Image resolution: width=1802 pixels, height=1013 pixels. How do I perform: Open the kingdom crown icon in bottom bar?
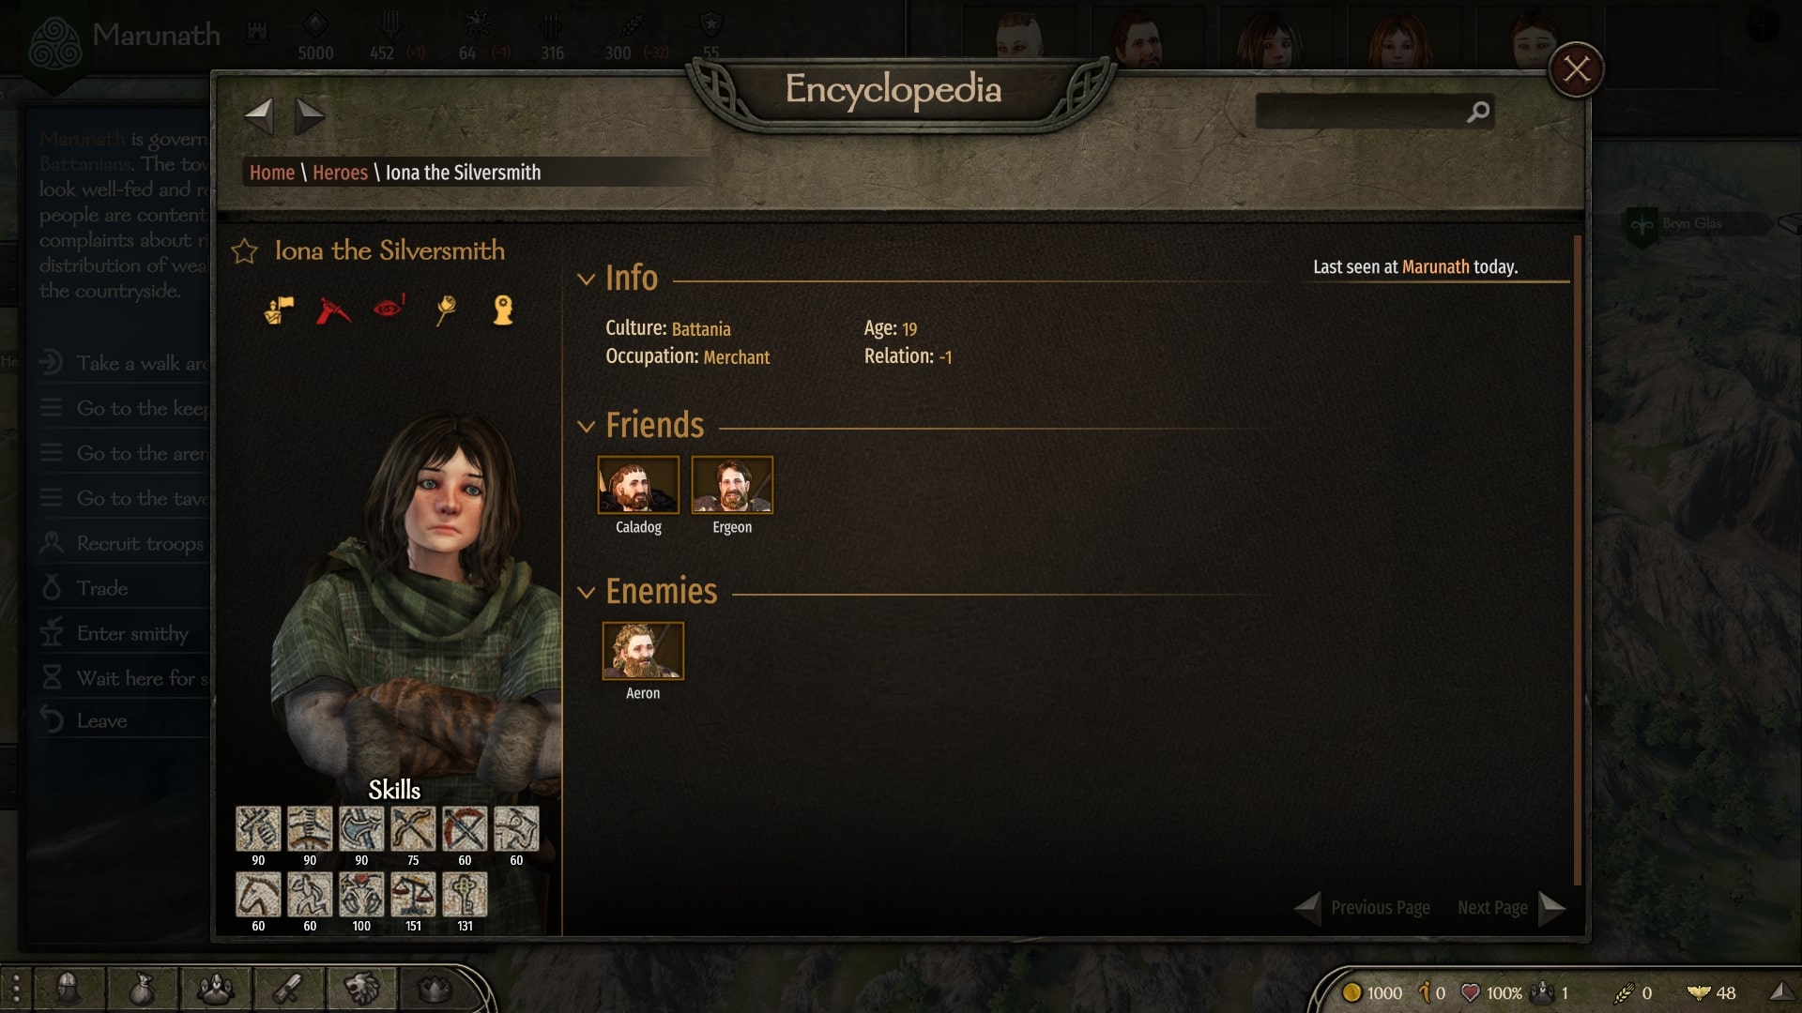coord(434,988)
